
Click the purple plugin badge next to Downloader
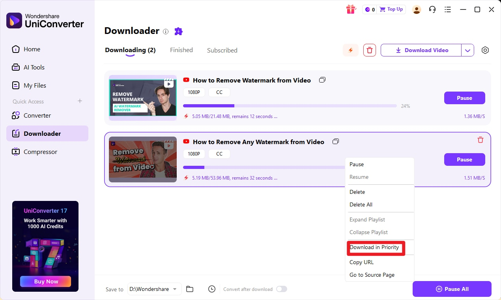(x=179, y=31)
